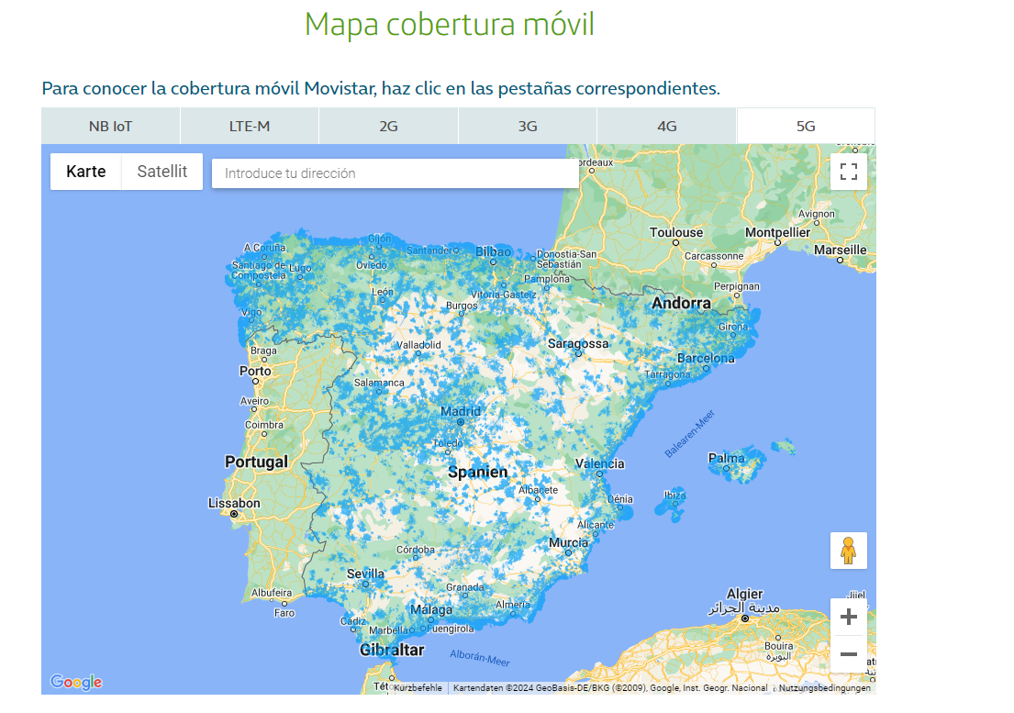This screenshot has width=1014, height=713.
Task: Click the Street View pegman icon
Action: click(x=849, y=551)
